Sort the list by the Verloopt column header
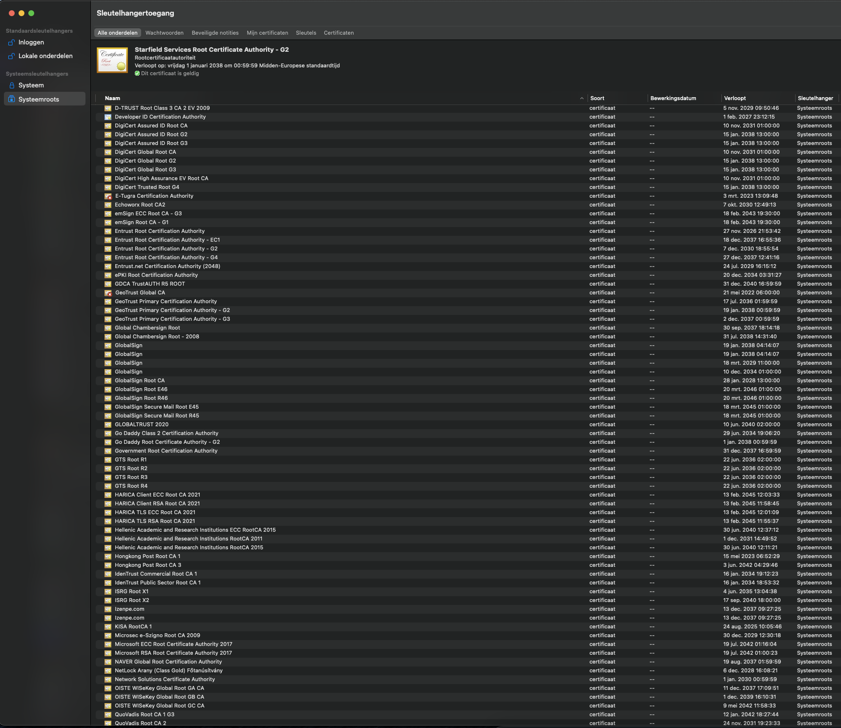841x728 pixels. (735, 98)
